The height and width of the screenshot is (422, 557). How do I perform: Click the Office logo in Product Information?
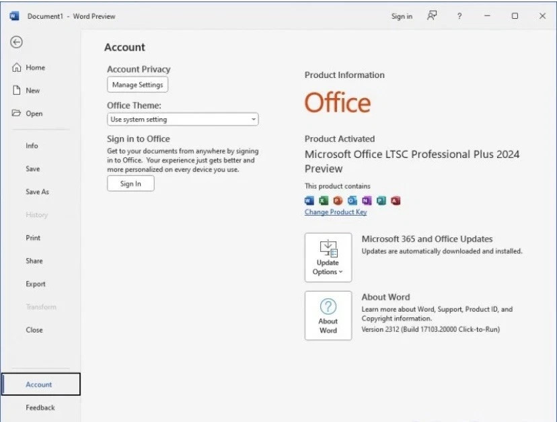click(x=338, y=103)
